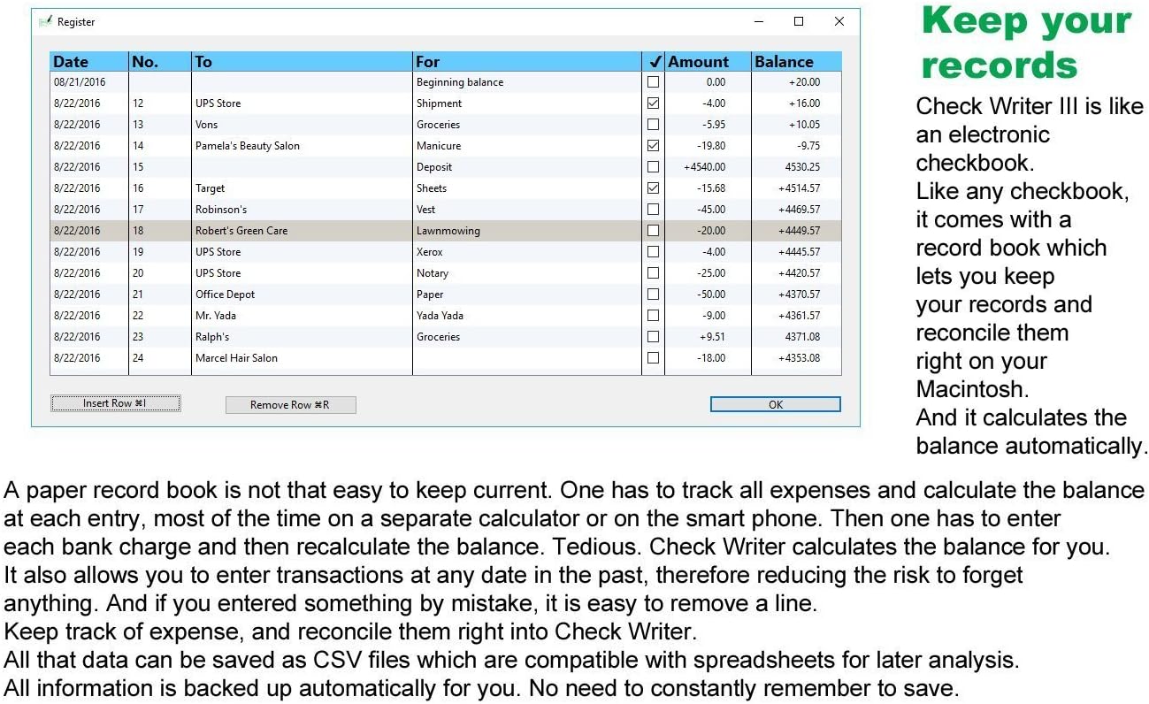Viewport: 1149px width, 704px height.
Task: Maximize the Register window
Action: coord(799,21)
